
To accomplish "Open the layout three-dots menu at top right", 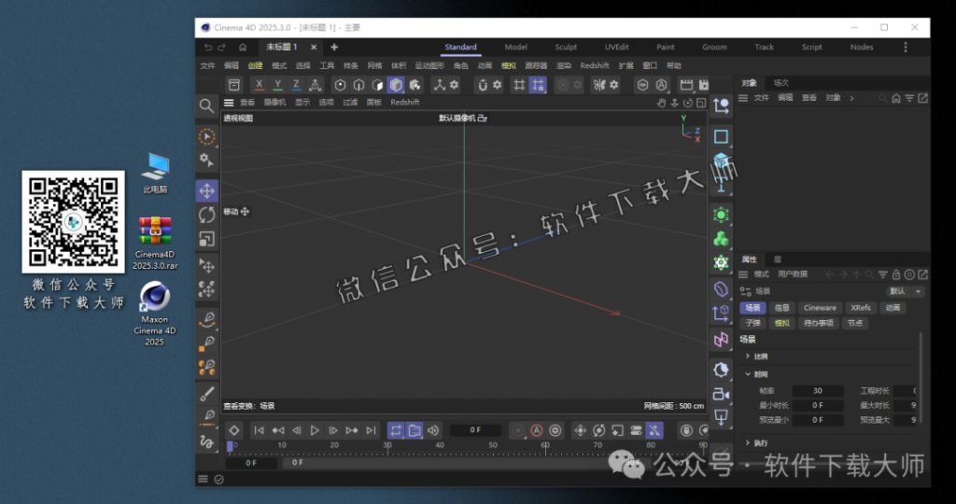I will [x=906, y=47].
